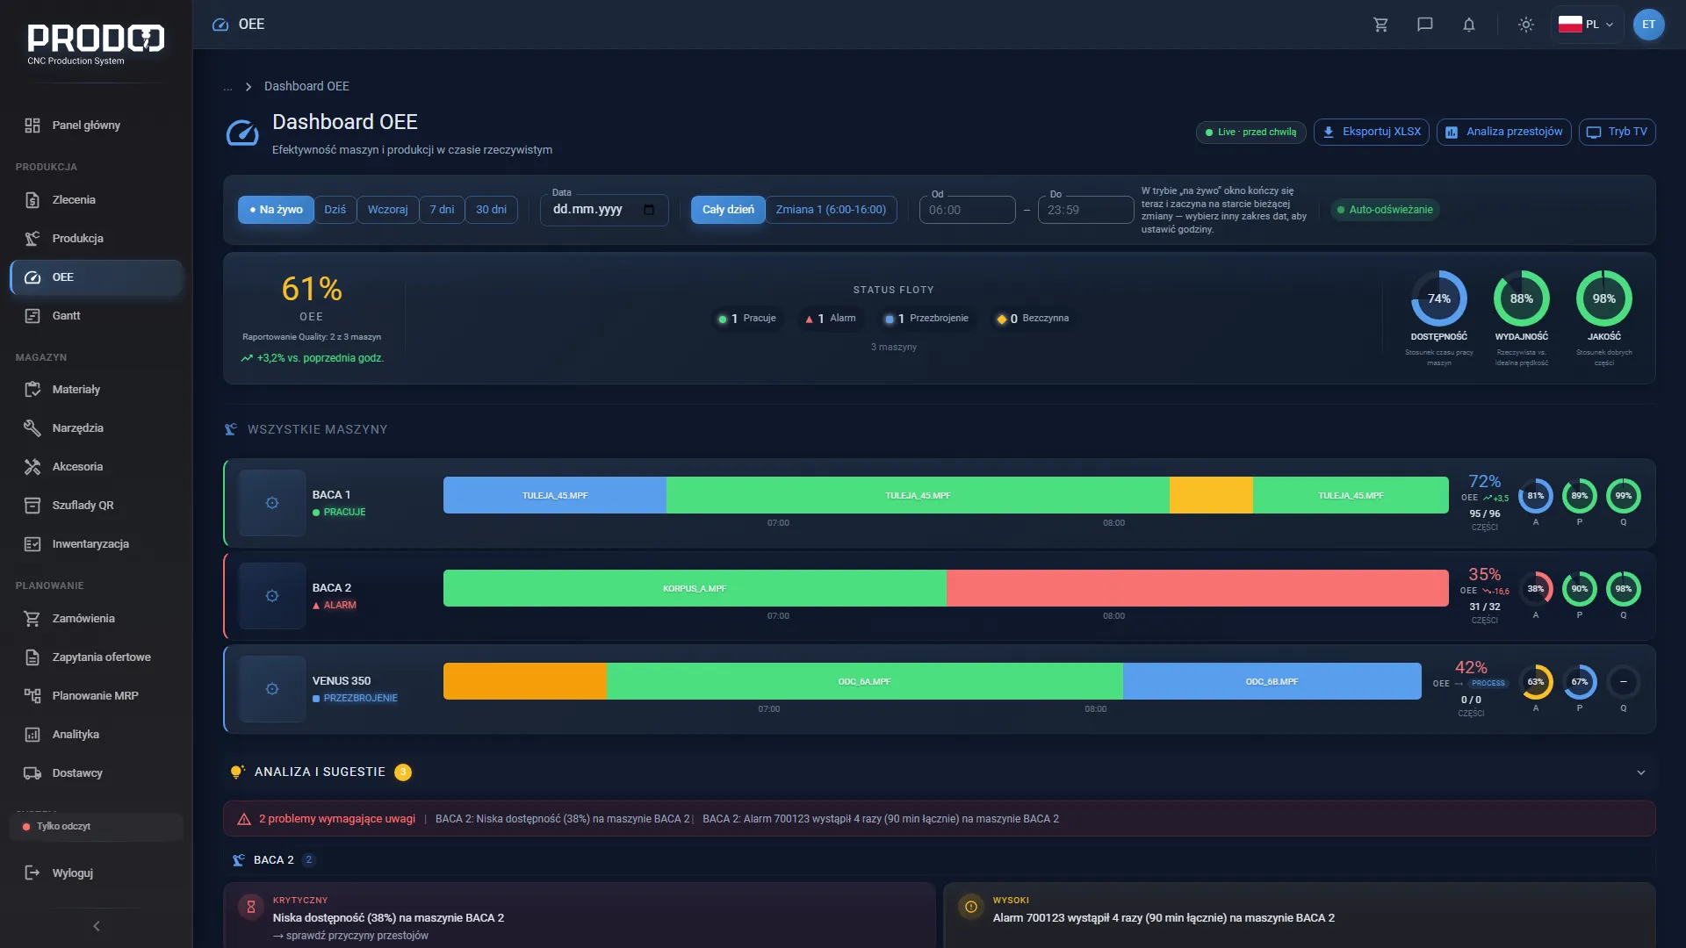This screenshot has width=1686, height=948.
Task: Open the chat messages icon
Action: click(x=1424, y=25)
